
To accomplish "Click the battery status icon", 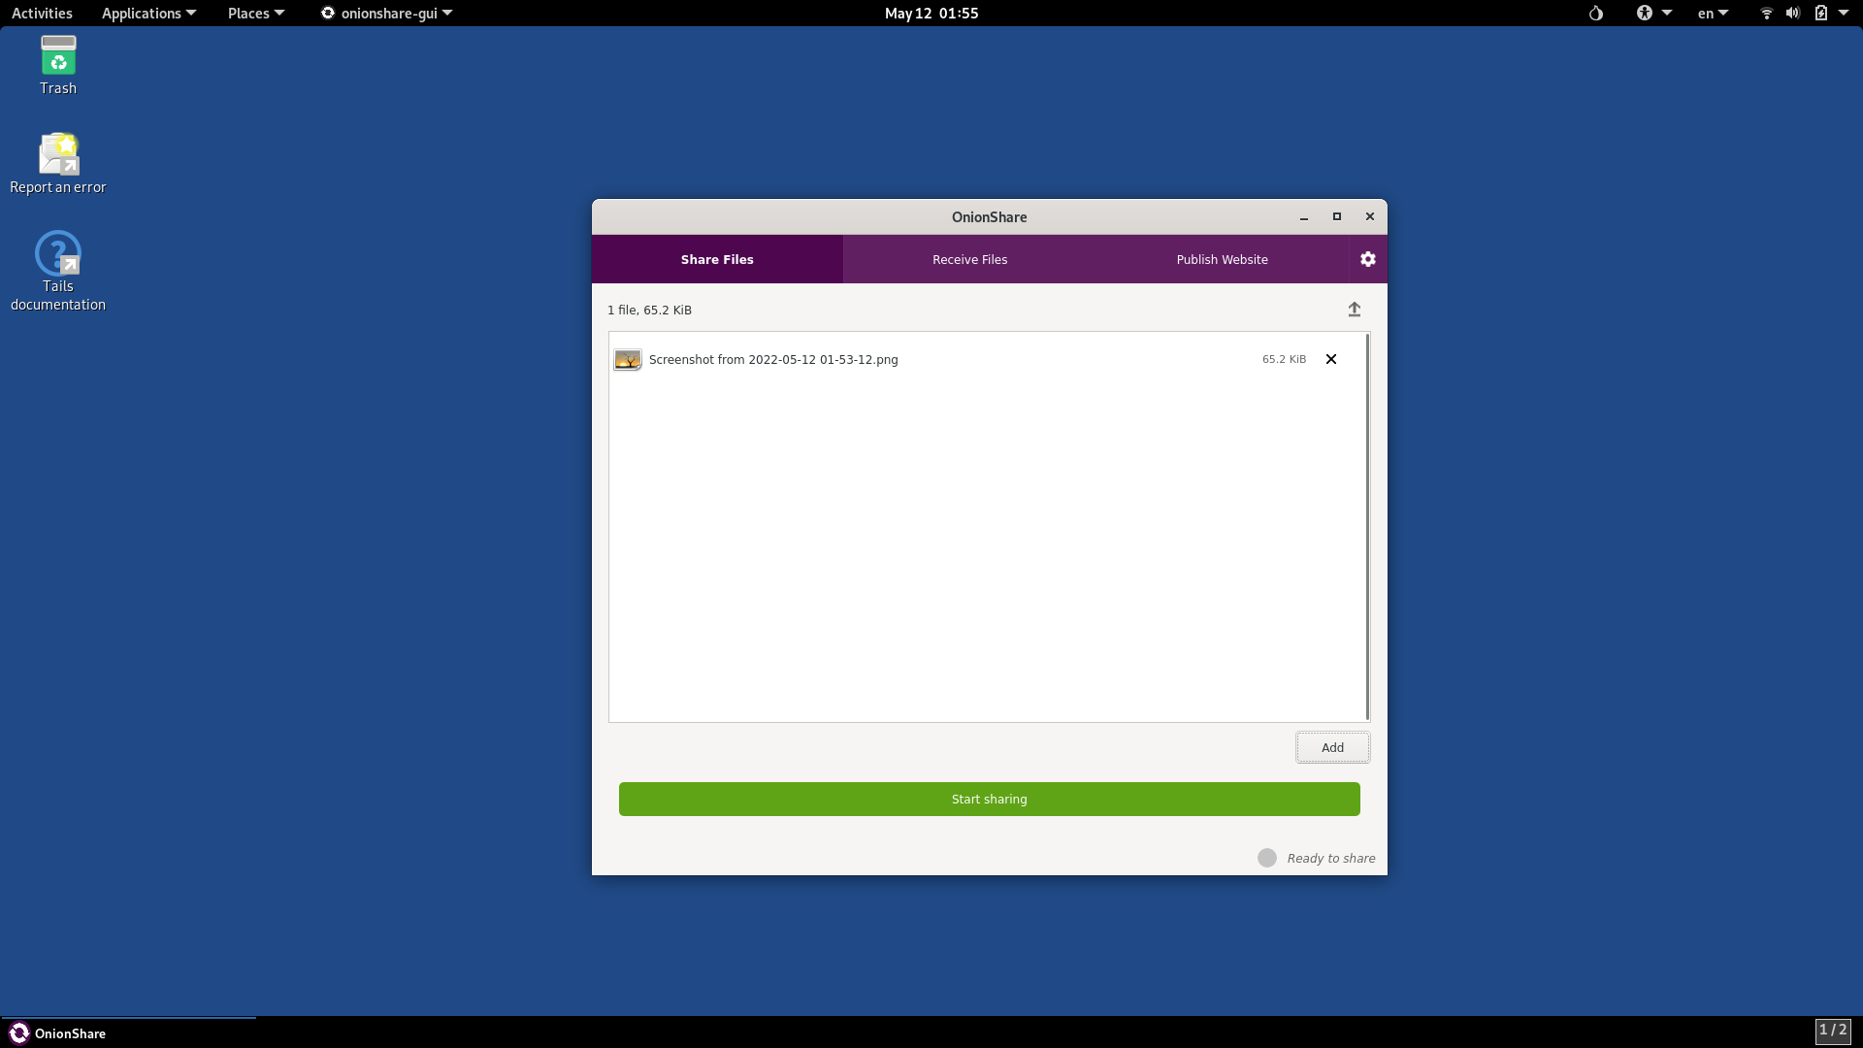I will tap(1820, 14).
